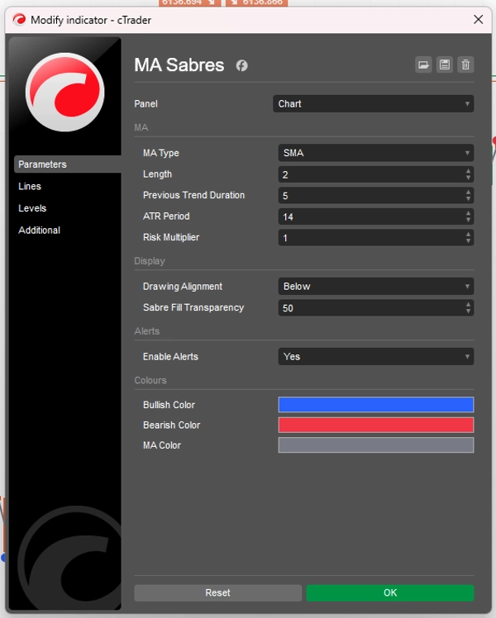The width and height of the screenshot is (496, 618).
Task: Click the Facebook icon beside MA Sabres
Action: tap(241, 65)
